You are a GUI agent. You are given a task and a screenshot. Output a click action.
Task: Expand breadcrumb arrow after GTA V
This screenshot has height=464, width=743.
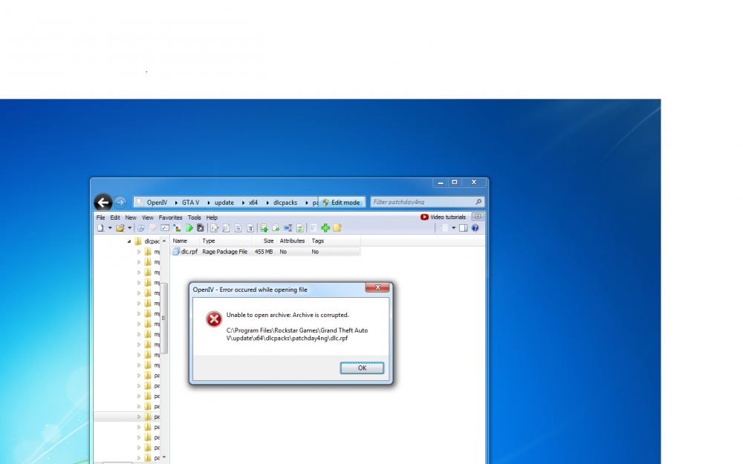(208, 203)
